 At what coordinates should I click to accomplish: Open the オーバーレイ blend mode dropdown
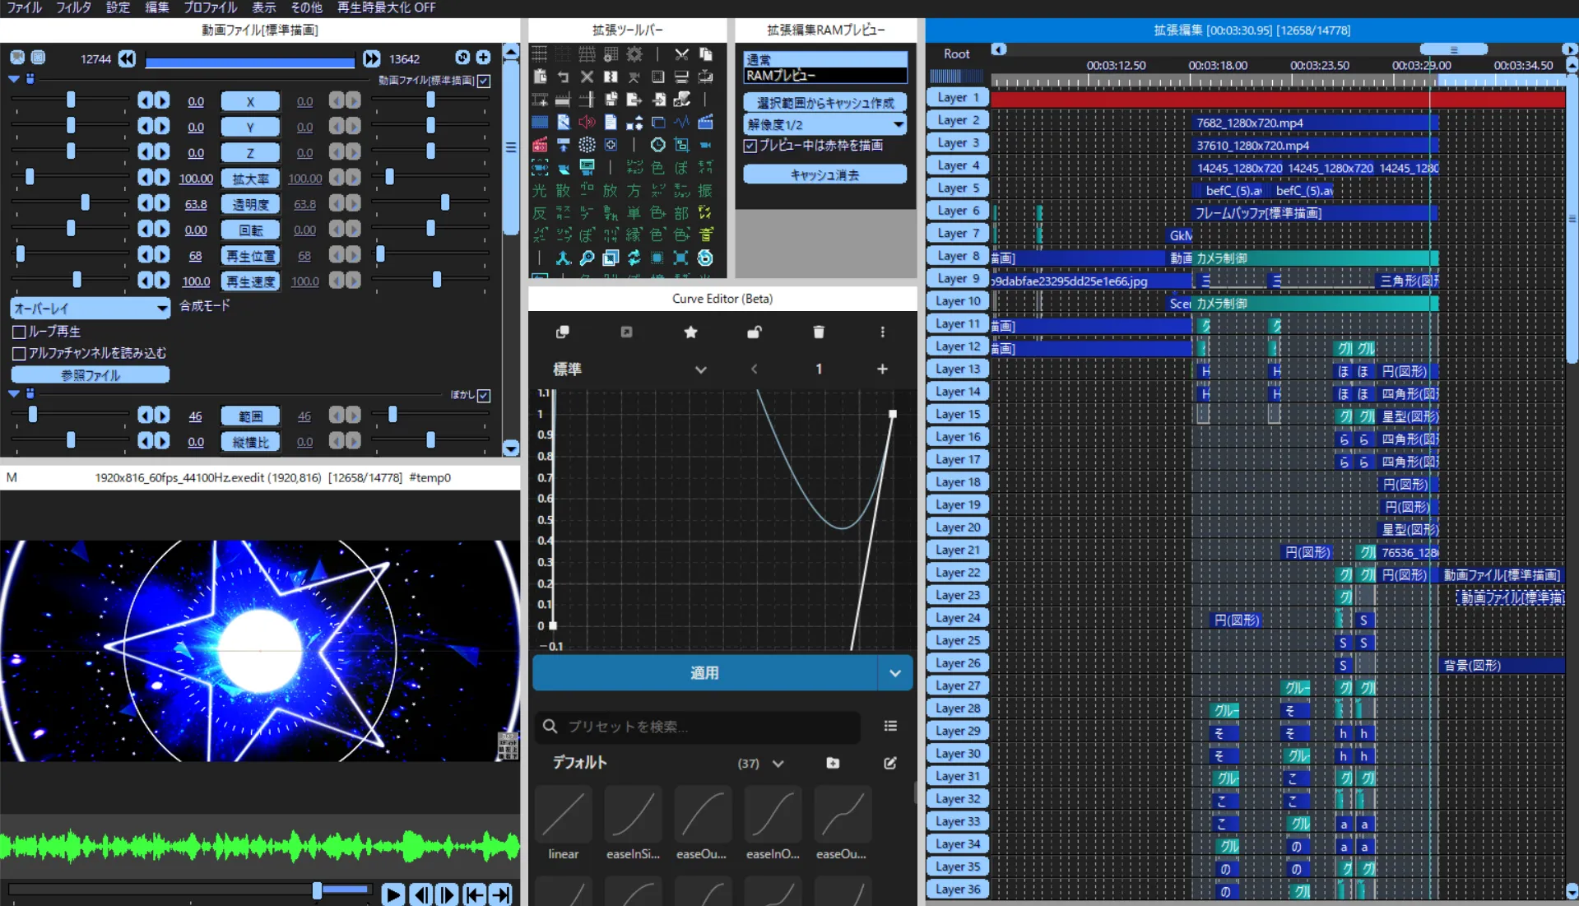click(x=91, y=308)
